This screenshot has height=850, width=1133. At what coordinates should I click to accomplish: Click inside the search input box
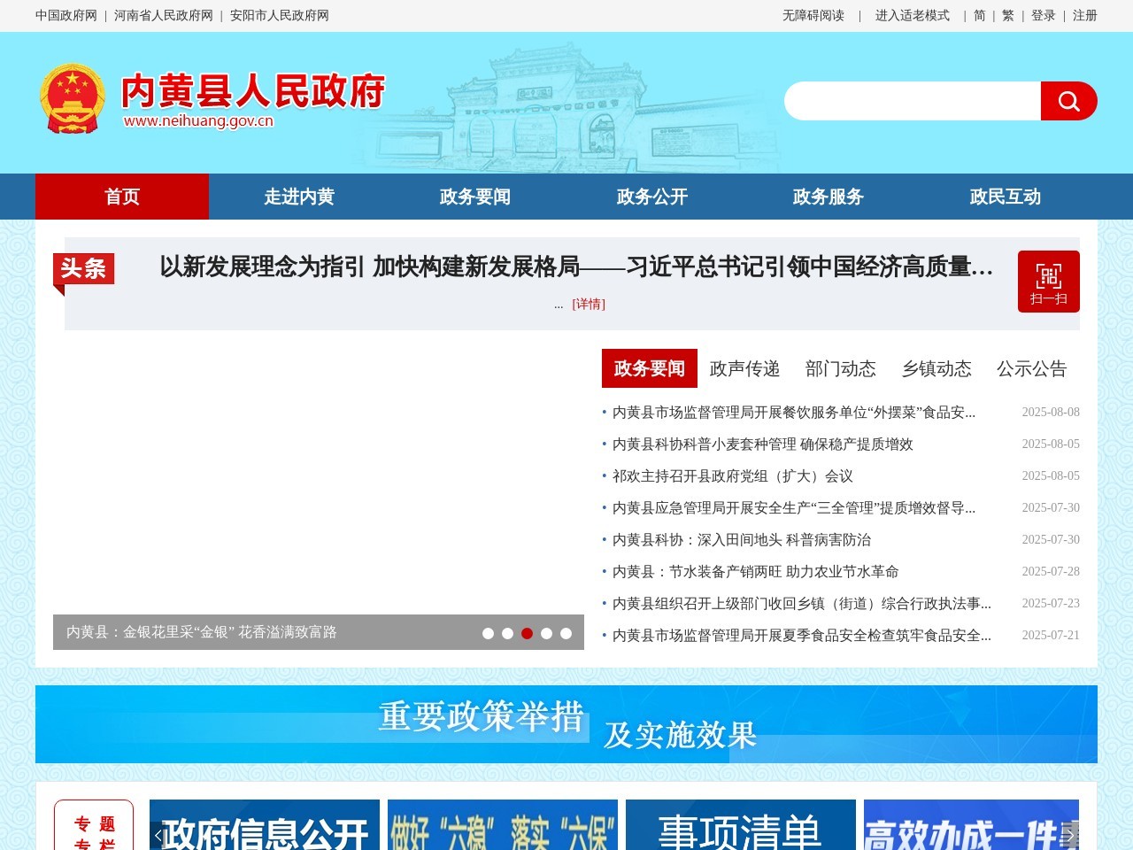[x=912, y=101]
